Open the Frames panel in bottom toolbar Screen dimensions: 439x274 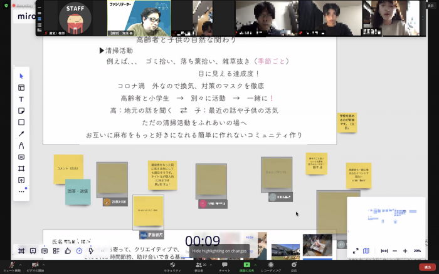tap(21, 251)
